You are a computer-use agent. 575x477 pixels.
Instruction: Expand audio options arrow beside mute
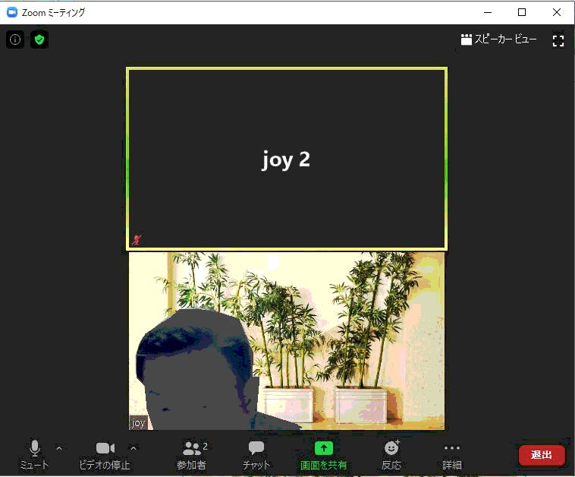click(59, 448)
